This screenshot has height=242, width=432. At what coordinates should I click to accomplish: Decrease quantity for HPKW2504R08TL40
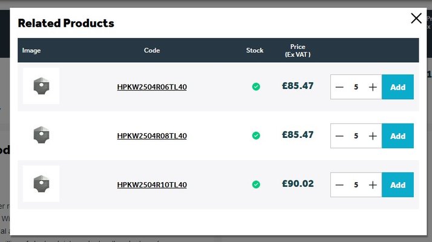point(339,136)
